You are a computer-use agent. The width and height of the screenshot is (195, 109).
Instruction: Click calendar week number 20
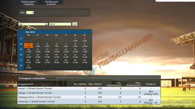pos(21,55)
